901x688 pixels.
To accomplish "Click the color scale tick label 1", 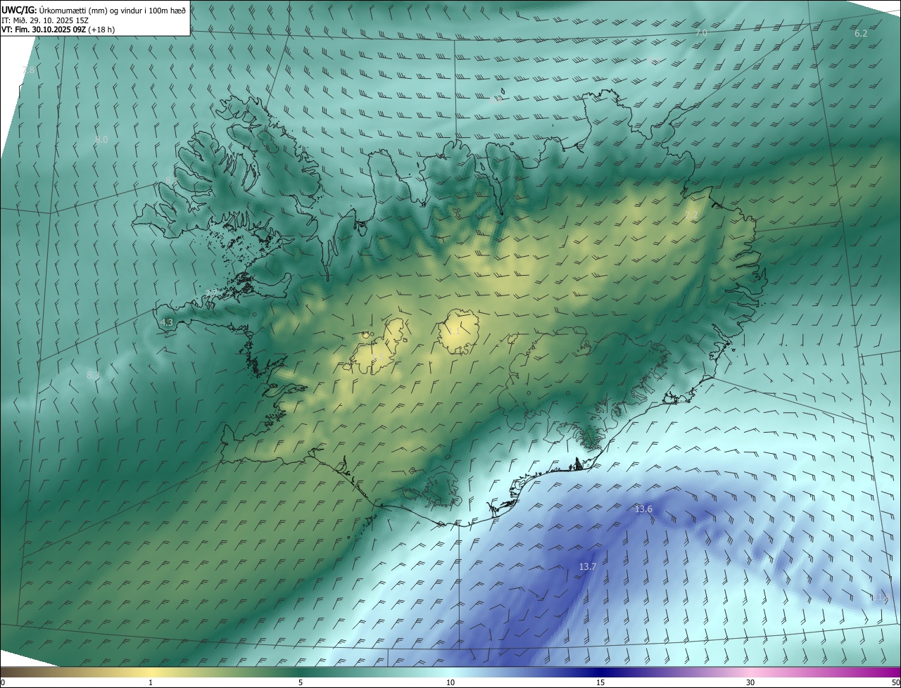I will click(151, 682).
